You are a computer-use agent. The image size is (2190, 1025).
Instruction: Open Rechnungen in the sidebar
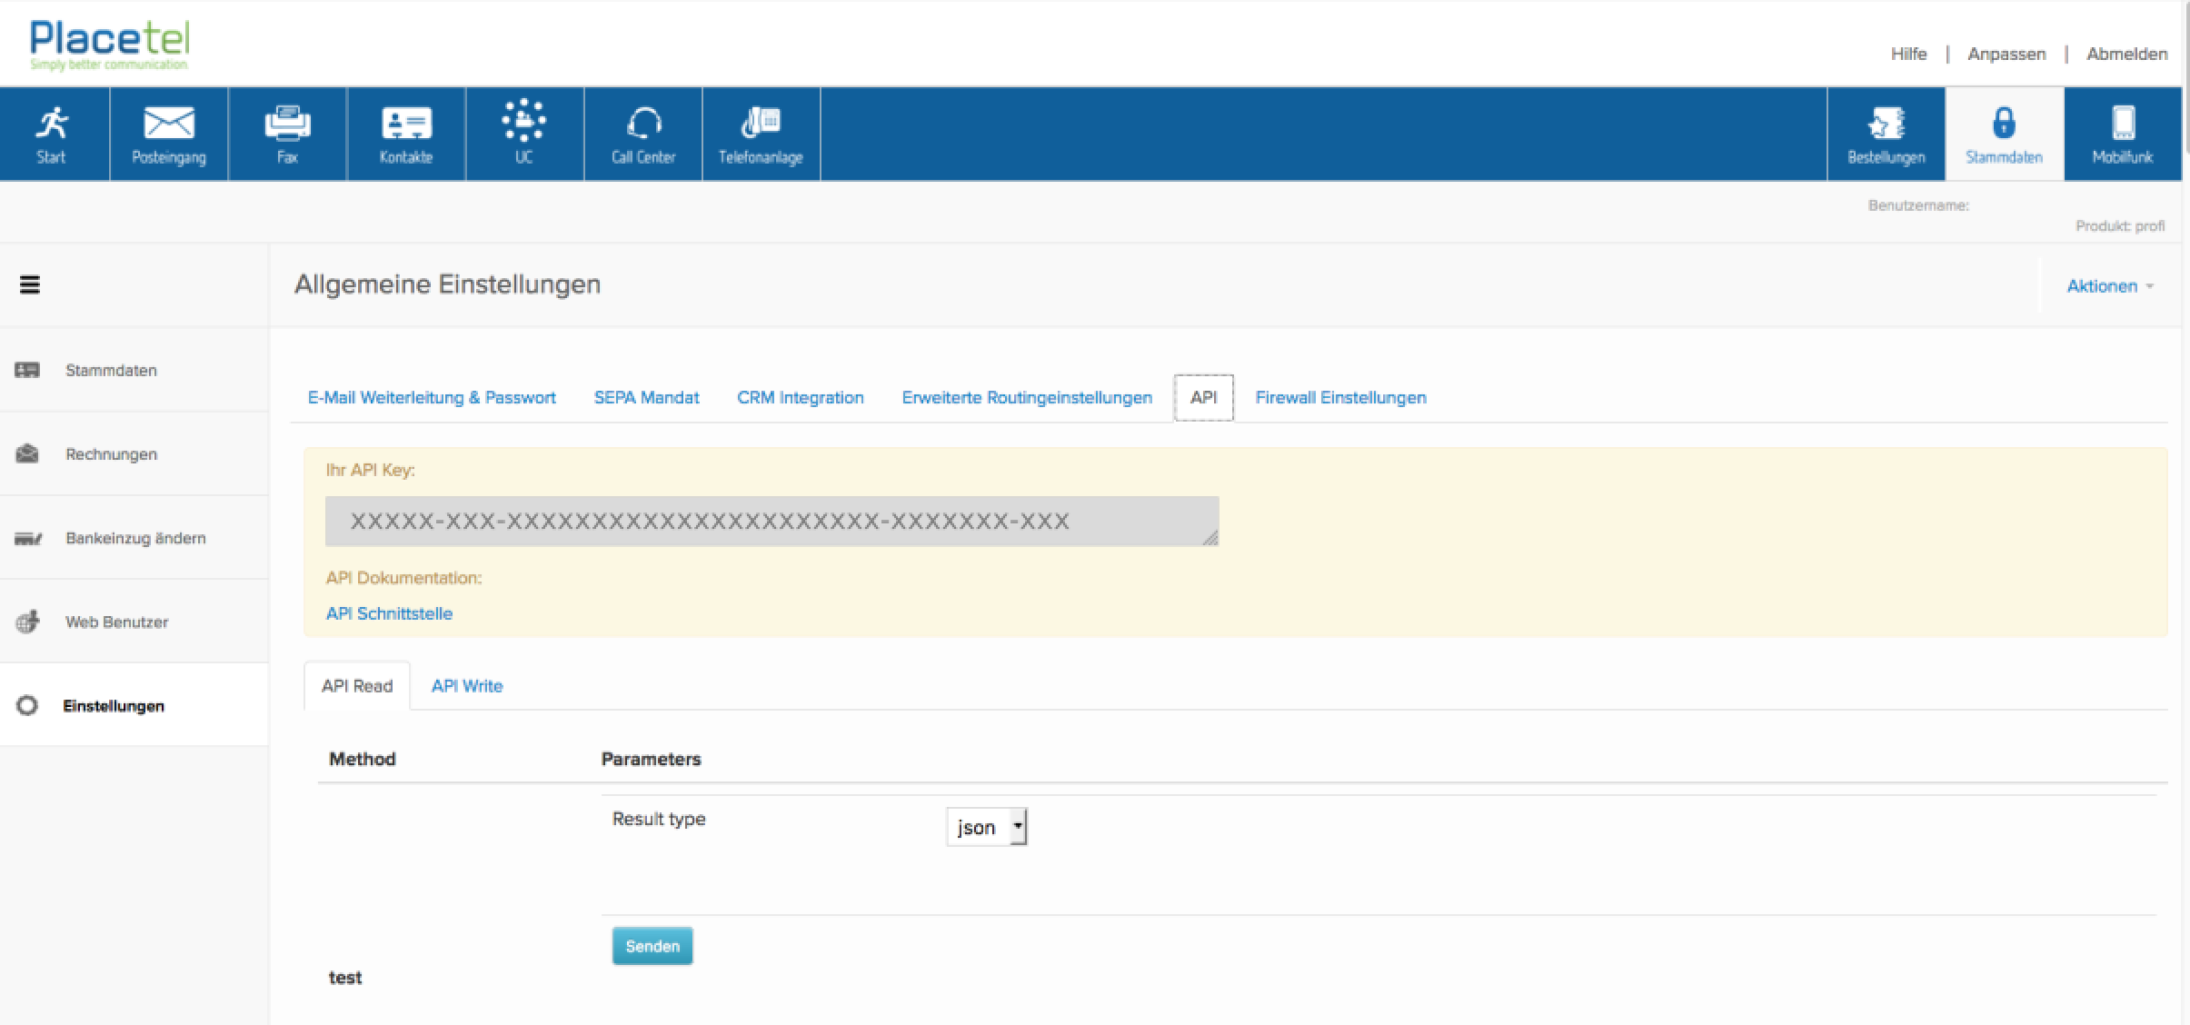pos(111,454)
